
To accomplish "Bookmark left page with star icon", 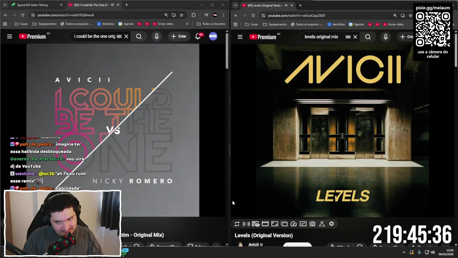I will point(181,15).
